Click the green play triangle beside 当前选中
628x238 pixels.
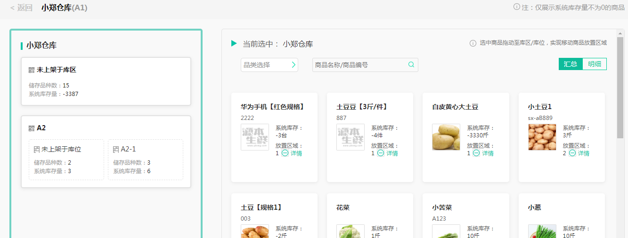tap(234, 43)
